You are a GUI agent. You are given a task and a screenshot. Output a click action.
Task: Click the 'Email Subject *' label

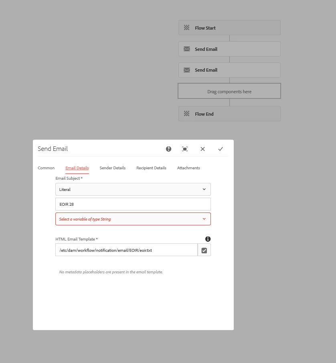[69, 178]
